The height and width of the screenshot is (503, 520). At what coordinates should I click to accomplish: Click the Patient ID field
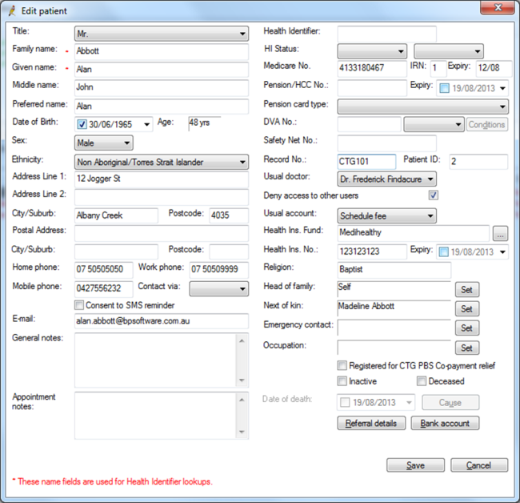tap(478, 161)
